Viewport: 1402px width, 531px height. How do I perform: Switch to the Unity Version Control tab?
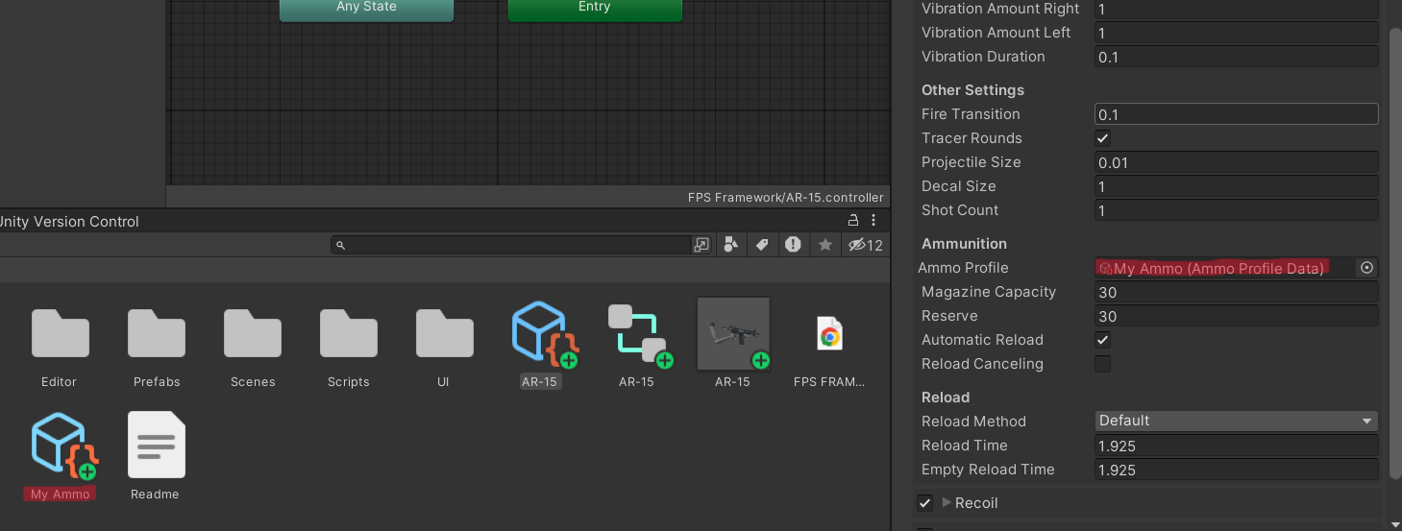pyautogui.click(x=69, y=222)
